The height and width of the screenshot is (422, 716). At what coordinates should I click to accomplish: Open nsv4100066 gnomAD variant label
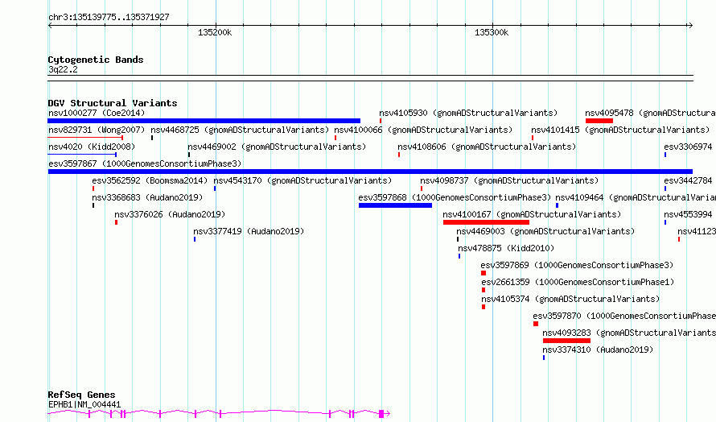(x=423, y=130)
